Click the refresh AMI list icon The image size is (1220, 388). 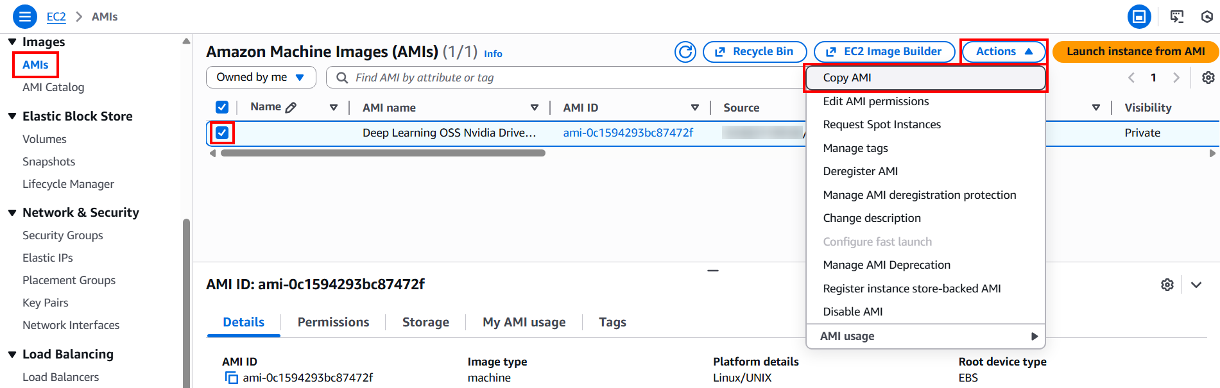click(685, 52)
